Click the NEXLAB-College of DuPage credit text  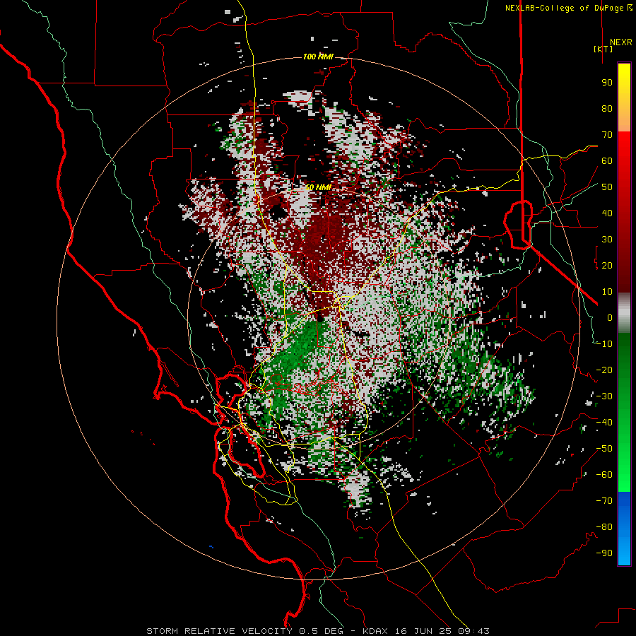(568, 8)
